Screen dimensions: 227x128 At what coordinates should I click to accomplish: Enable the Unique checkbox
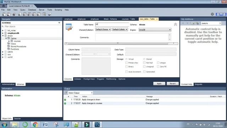(x=158, y=63)
